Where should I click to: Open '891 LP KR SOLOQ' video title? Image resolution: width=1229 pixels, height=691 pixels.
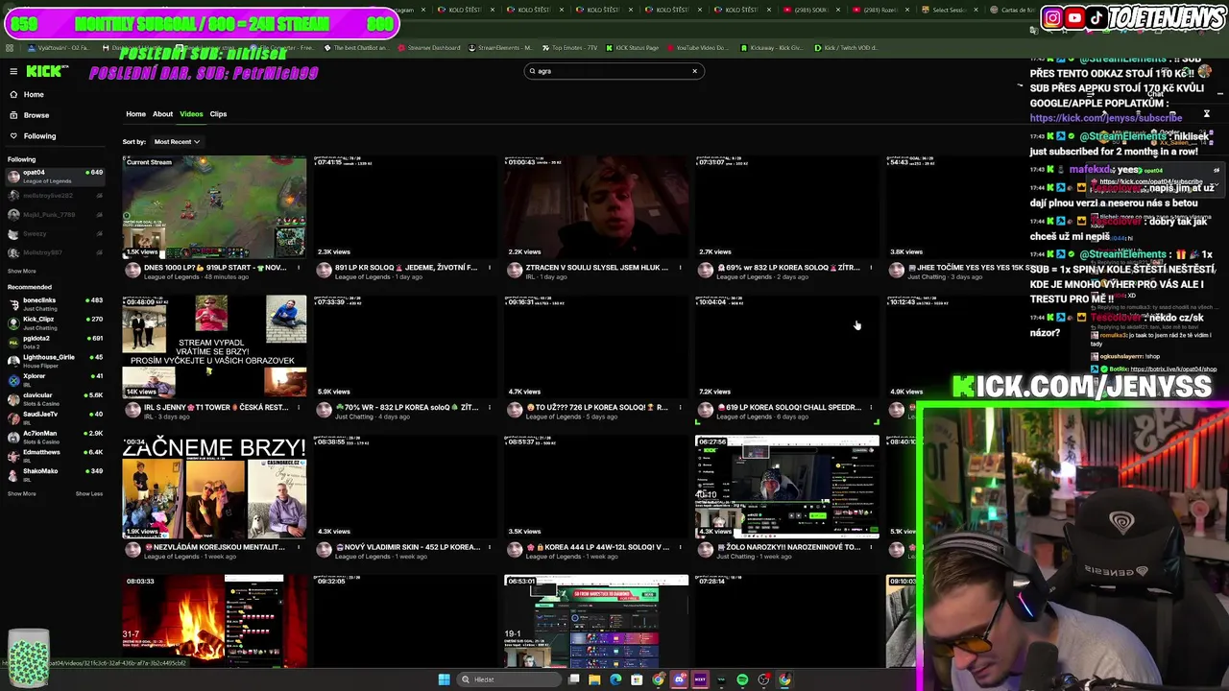pos(405,268)
